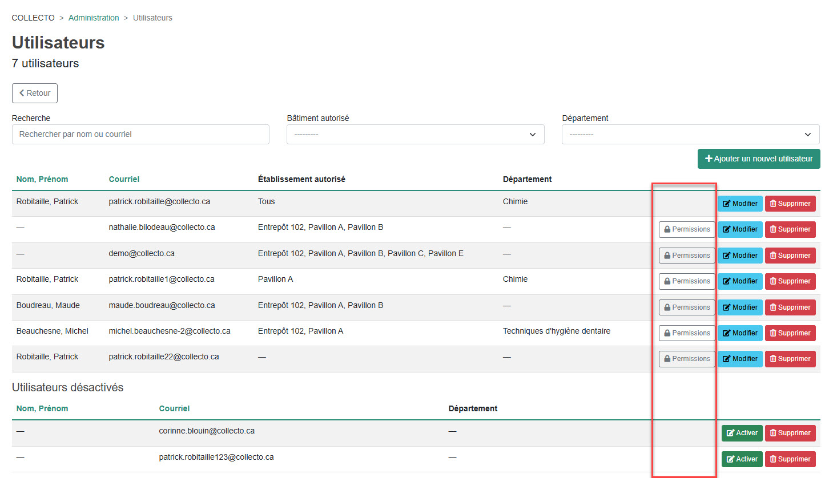Sort deactivated users by Courriel header

pyautogui.click(x=174, y=408)
